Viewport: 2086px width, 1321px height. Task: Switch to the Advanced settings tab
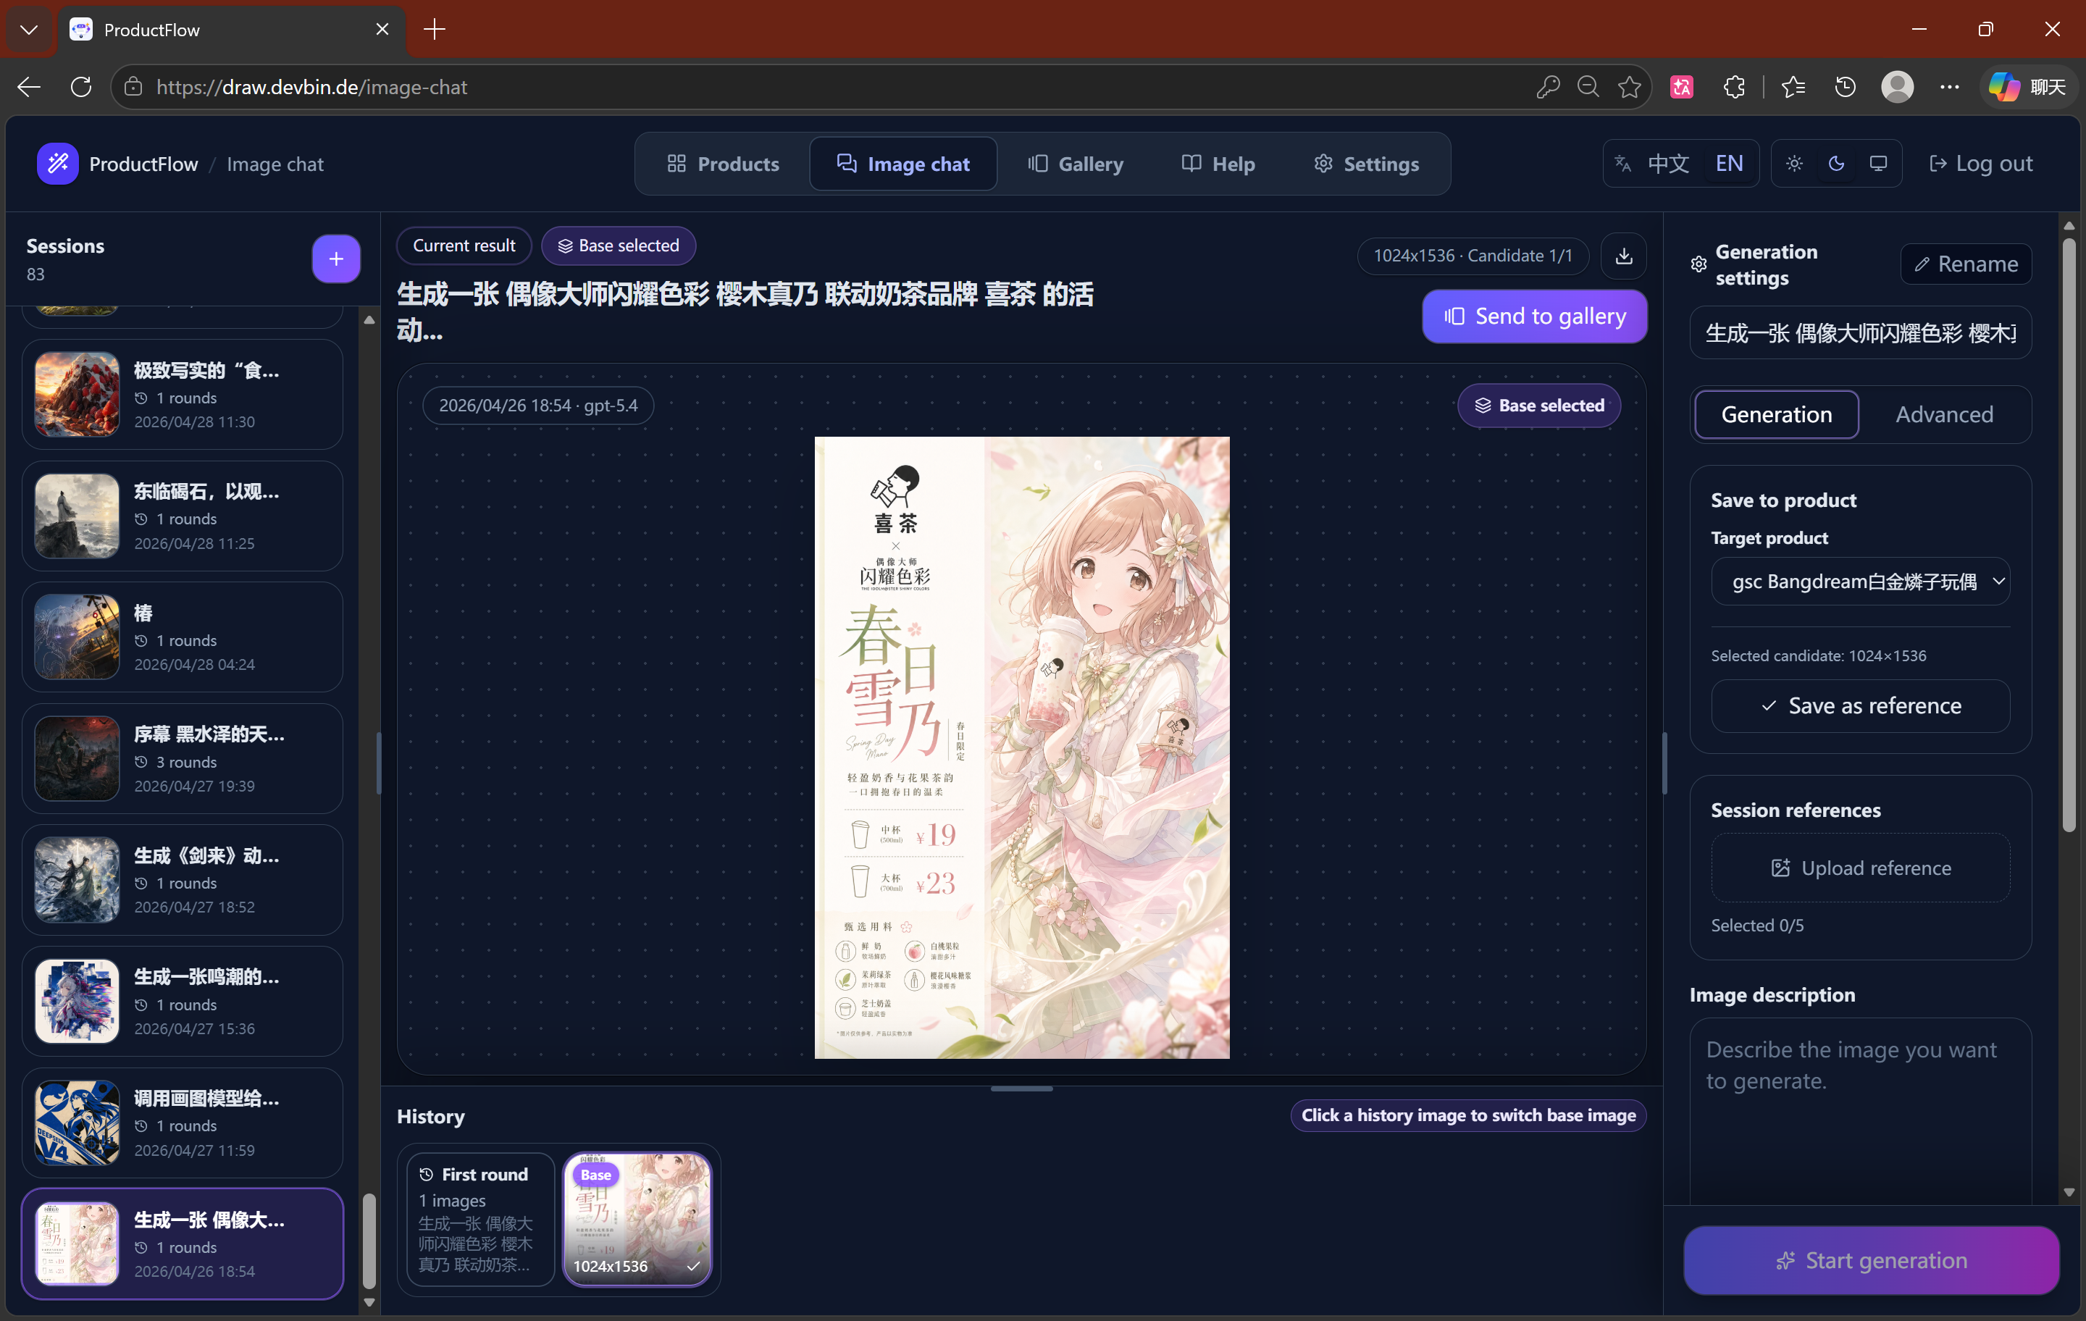[1944, 414]
